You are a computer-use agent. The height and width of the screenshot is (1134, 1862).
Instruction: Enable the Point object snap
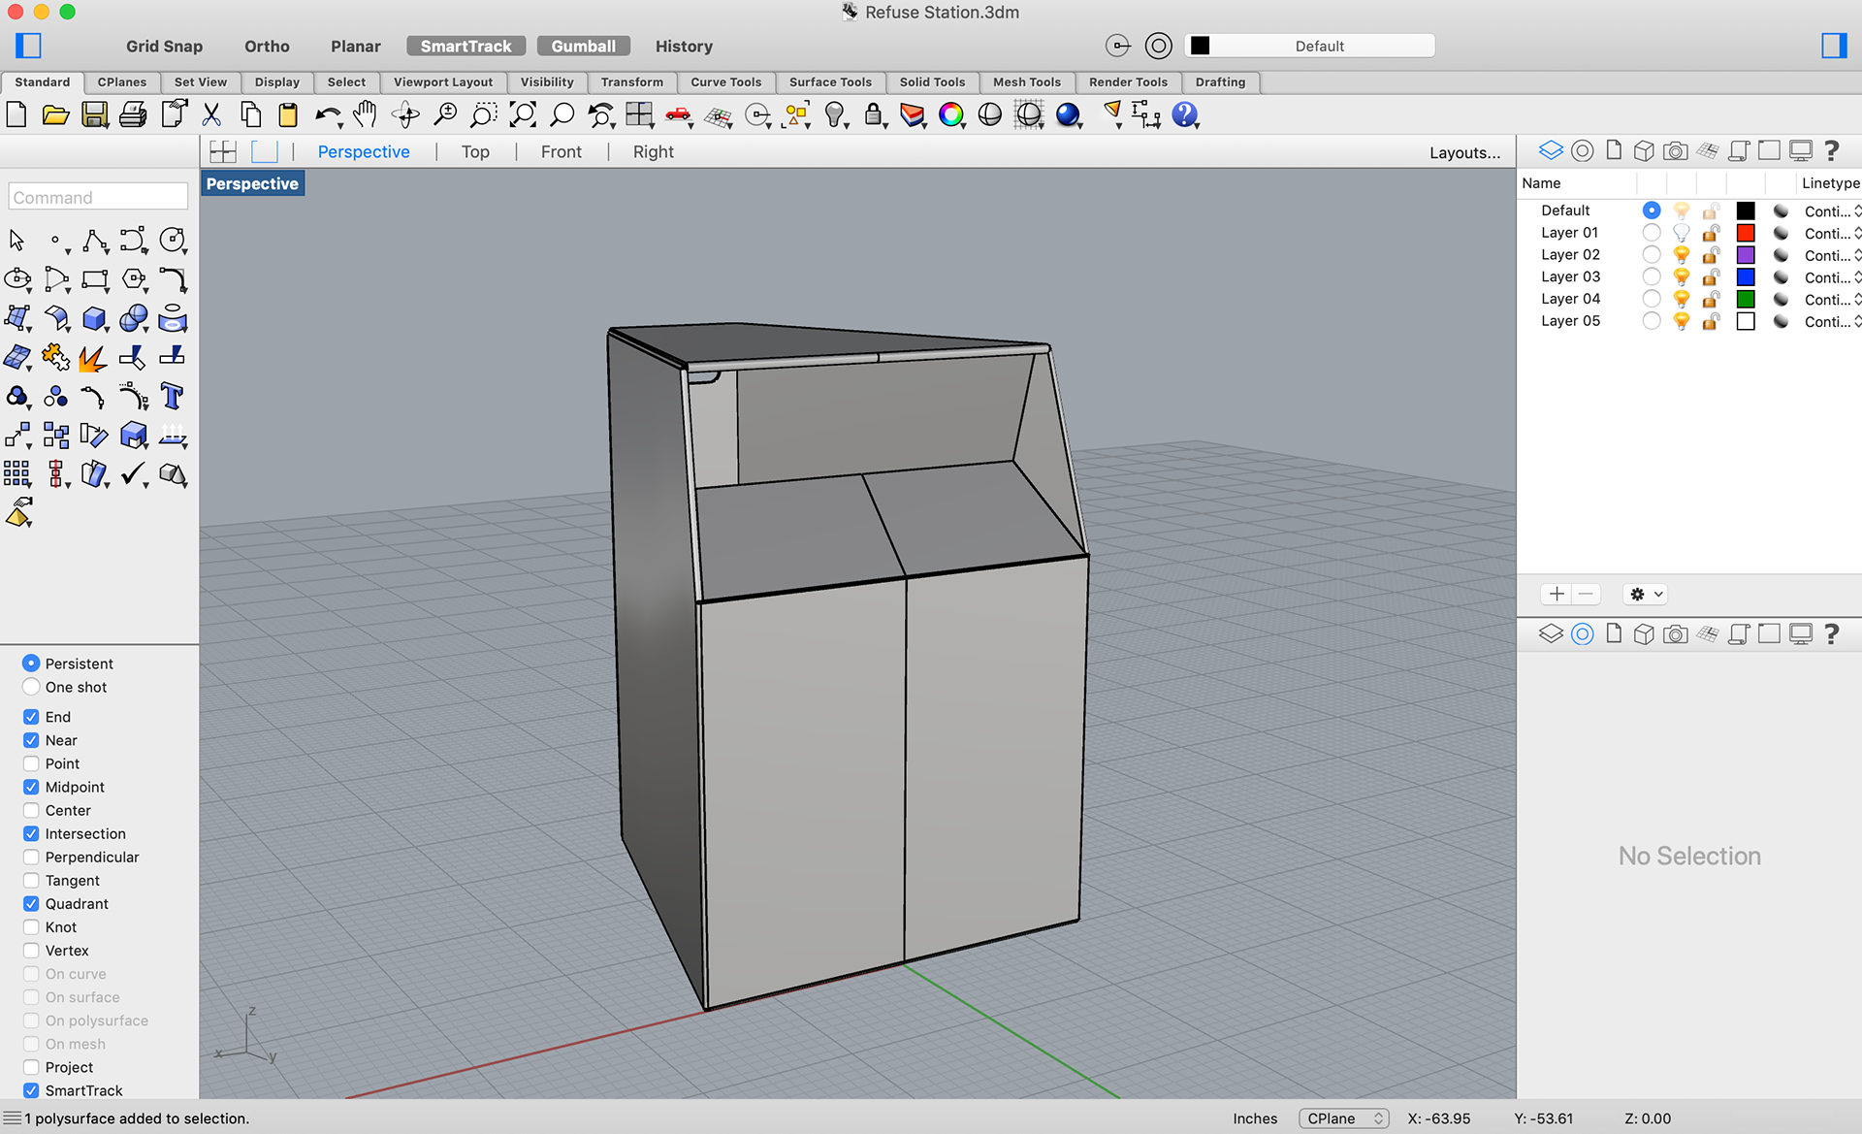pyautogui.click(x=31, y=763)
